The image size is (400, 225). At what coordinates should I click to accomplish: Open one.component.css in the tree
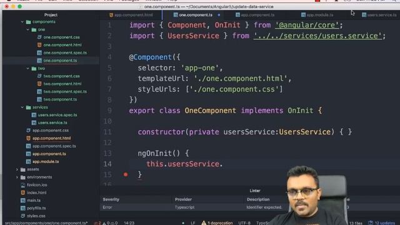(x=61, y=37)
